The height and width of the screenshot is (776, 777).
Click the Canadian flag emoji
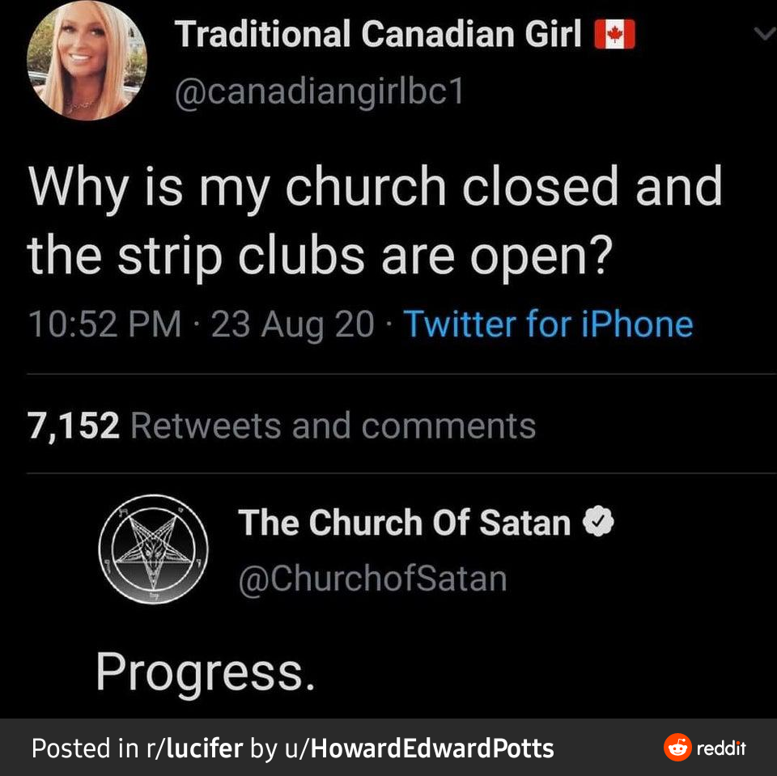pos(614,36)
